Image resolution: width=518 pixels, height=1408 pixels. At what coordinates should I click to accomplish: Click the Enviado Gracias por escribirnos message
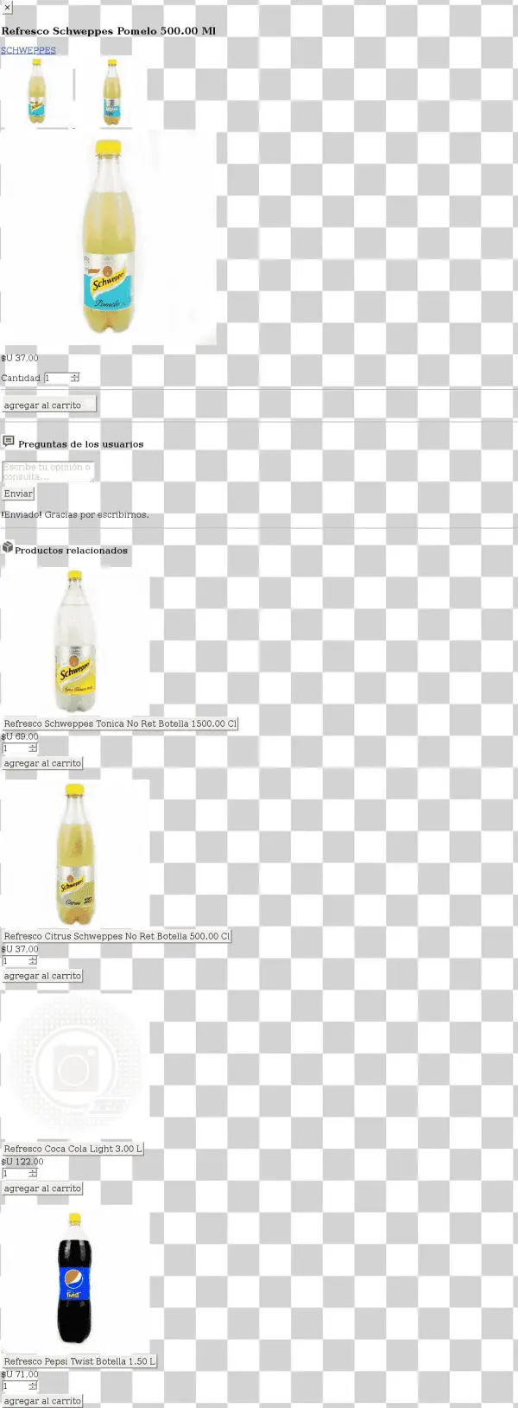coord(75,514)
